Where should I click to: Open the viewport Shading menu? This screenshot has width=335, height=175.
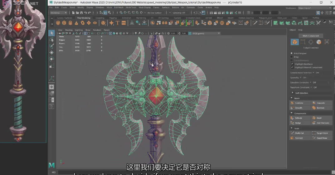69,30
